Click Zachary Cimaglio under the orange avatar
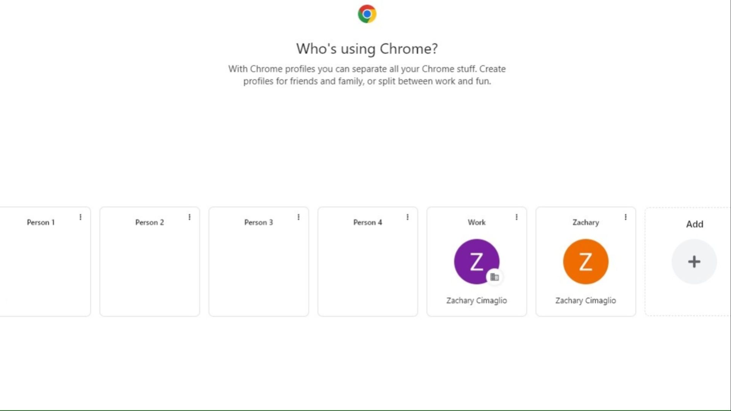The height and width of the screenshot is (411, 731). click(x=586, y=300)
